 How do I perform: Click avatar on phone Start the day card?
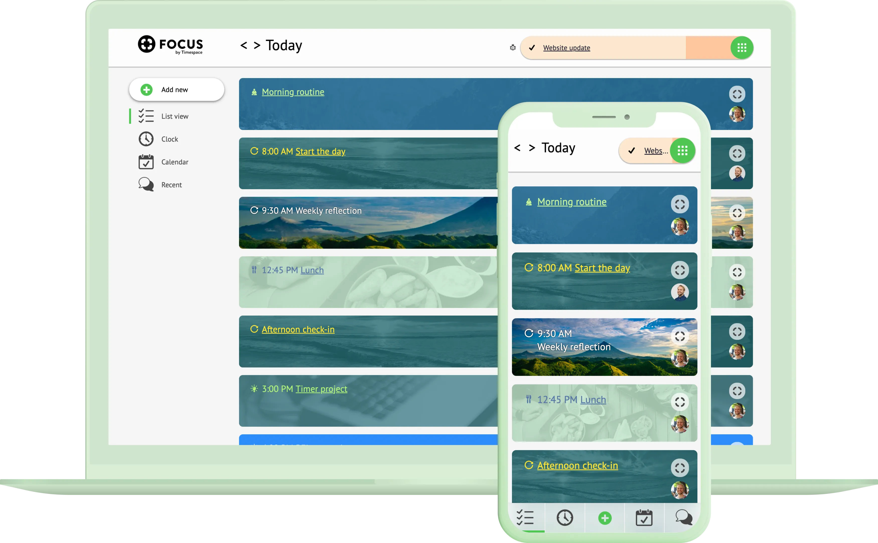point(680,292)
